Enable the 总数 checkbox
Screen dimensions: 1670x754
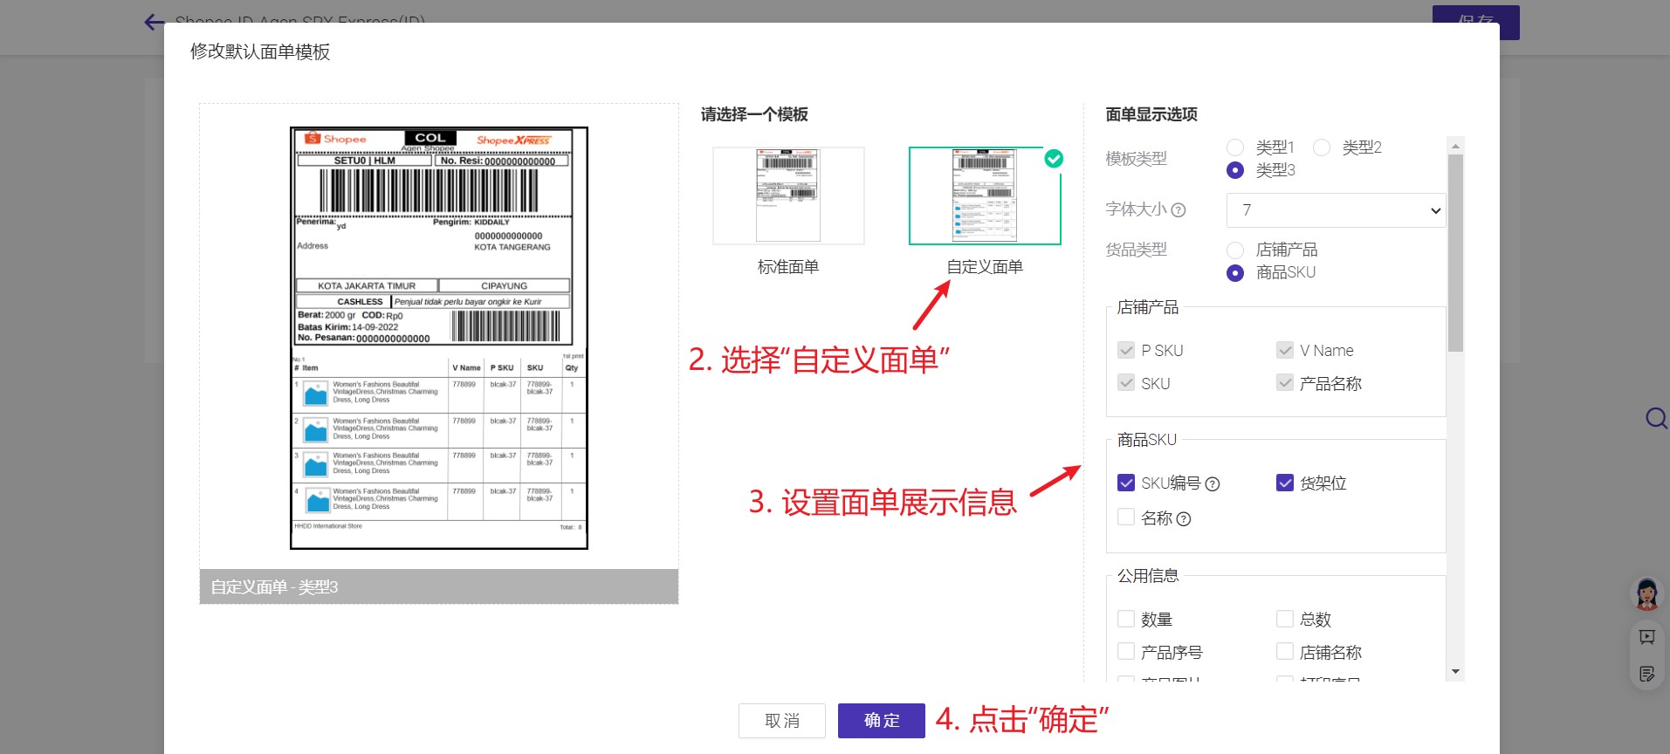tap(1285, 619)
